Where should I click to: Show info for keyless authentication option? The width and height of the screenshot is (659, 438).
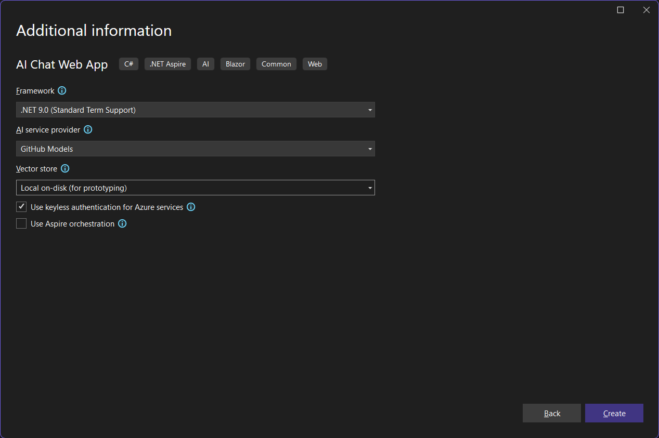(191, 207)
